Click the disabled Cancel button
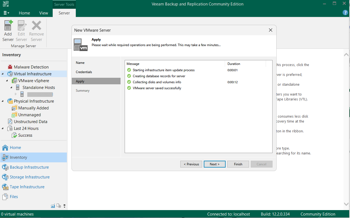Viewport: 350px width, 218px height. tap(261, 164)
